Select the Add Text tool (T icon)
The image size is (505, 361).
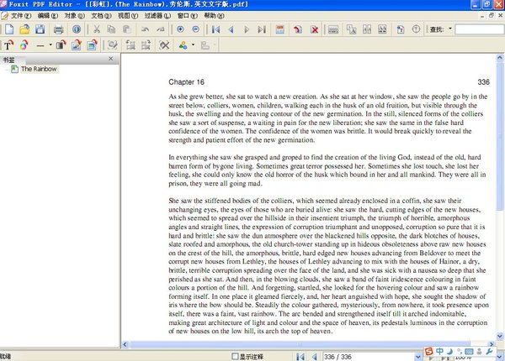coord(8,45)
